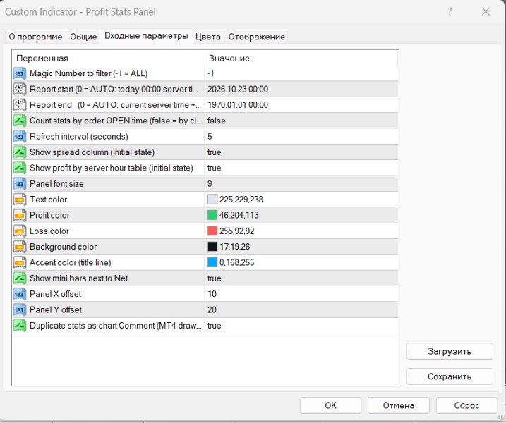The width and height of the screenshot is (506, 423).
Task: Click the color icon beside Loss color
Action: pyautogui.click(x=19, y=231)
